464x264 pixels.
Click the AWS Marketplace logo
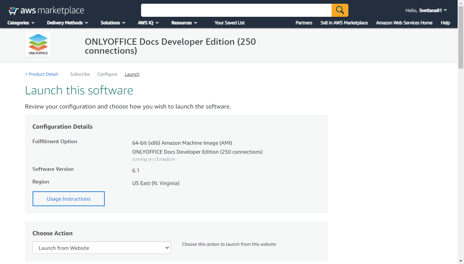point(46,10)
